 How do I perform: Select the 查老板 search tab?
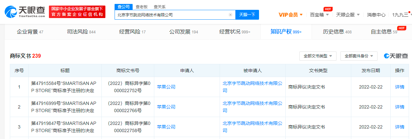click(x=141, y=7)
